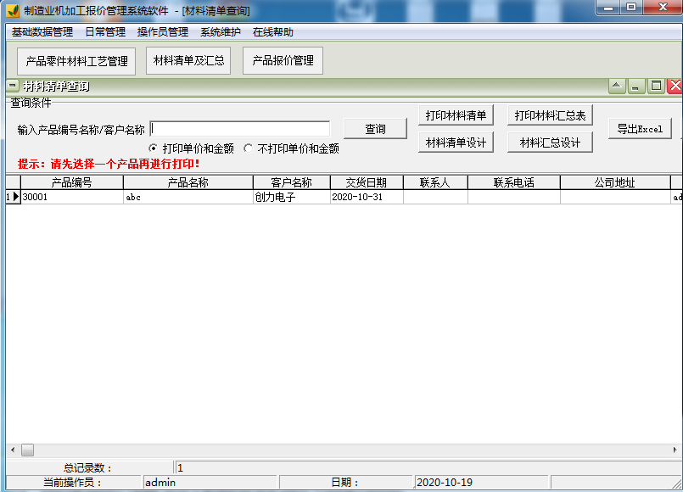Image resolution: width=683 pixels, height=492 pixels.
Task: Click the 客户名称 column header
Action: coord(291,182)
